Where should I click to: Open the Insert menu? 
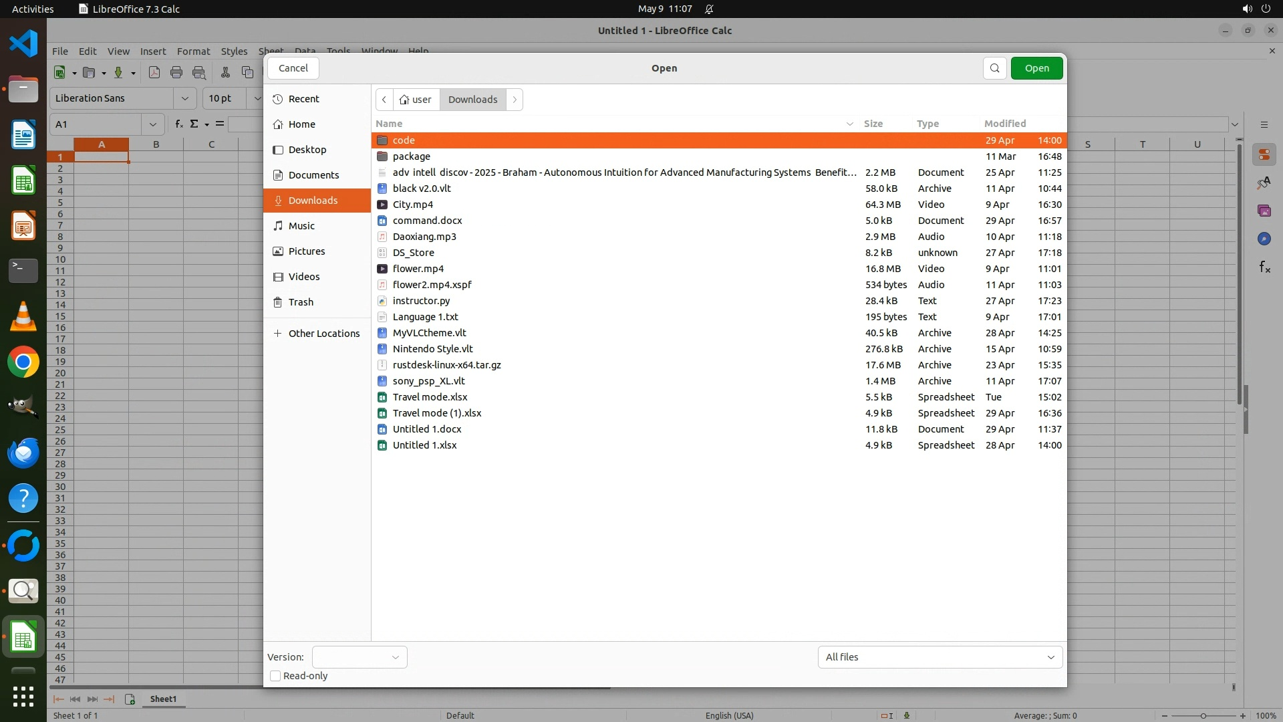(153, 51)
